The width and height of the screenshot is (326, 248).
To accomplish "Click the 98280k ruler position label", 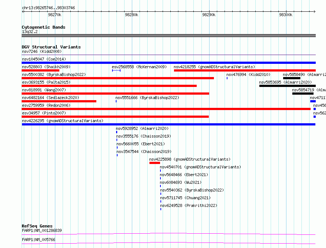I will (x=131, y=15).
